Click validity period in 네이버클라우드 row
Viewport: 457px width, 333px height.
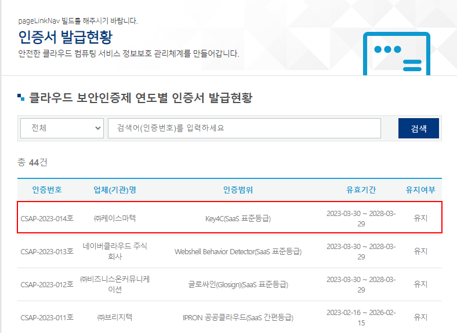[361, 251]
